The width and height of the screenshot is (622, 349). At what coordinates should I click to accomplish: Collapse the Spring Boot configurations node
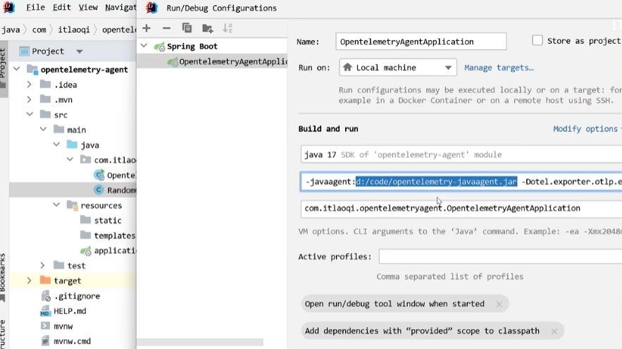tap(144, 46)
